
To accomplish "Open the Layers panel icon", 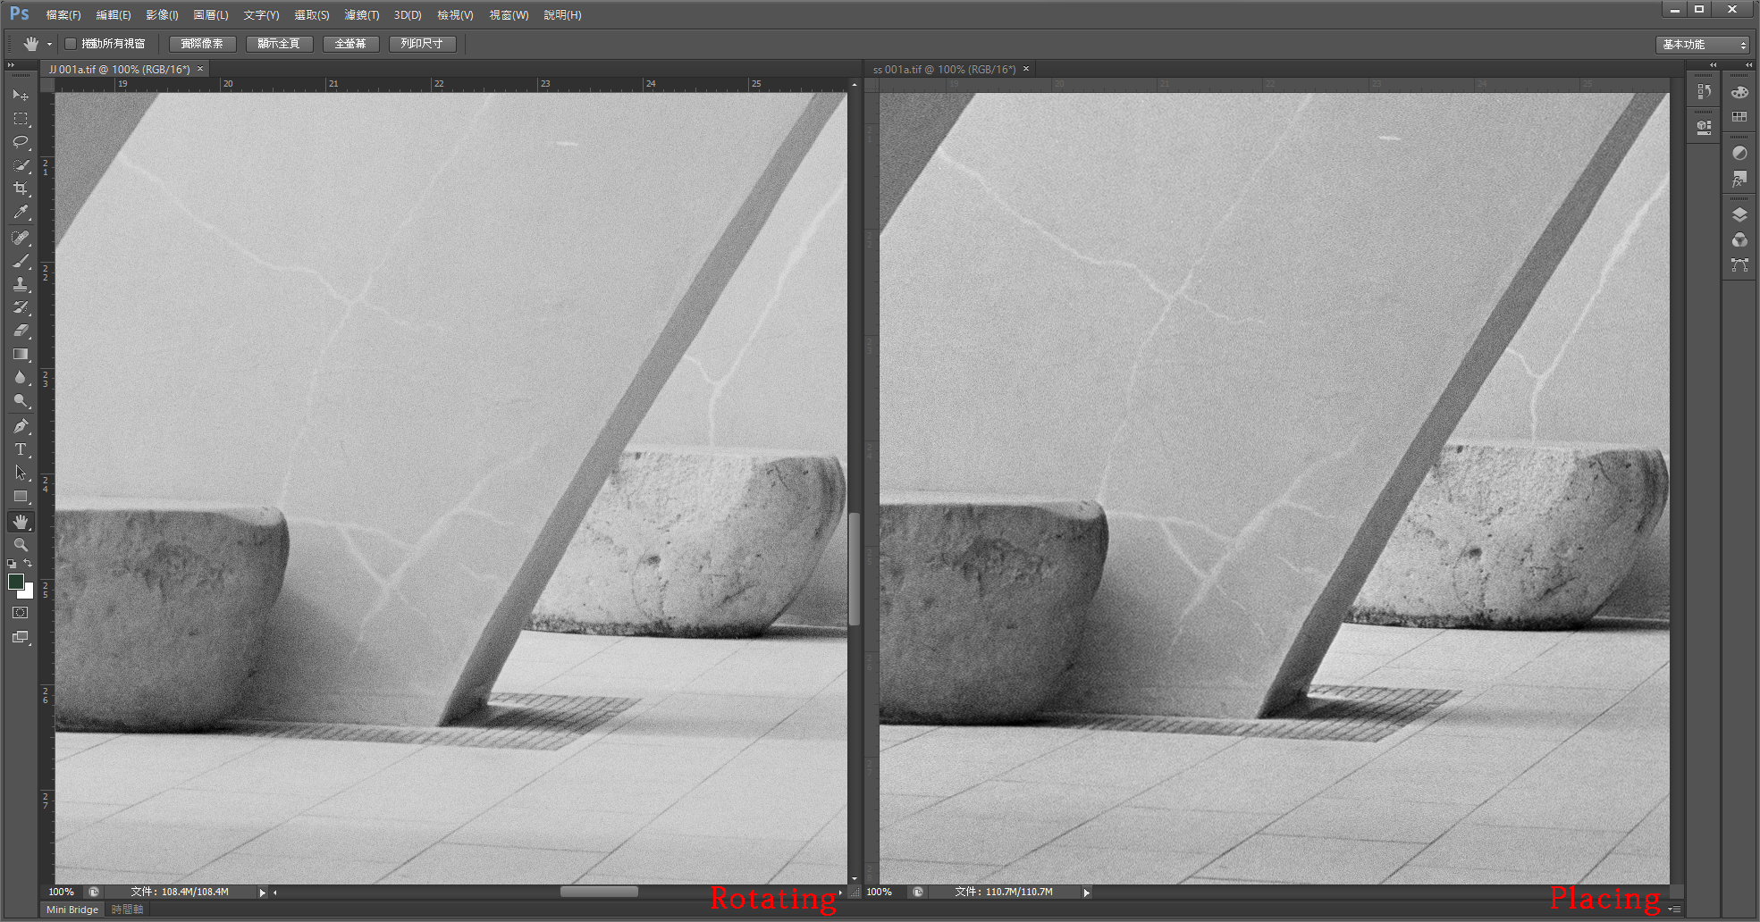I will [1739, 214].
